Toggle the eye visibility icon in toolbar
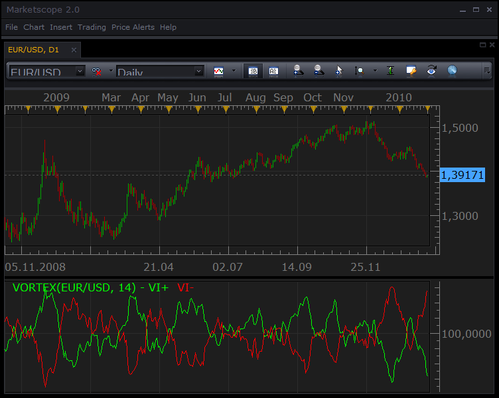Image resolution: width=499 pixels, height=398 pixels. tap(431, 70)
